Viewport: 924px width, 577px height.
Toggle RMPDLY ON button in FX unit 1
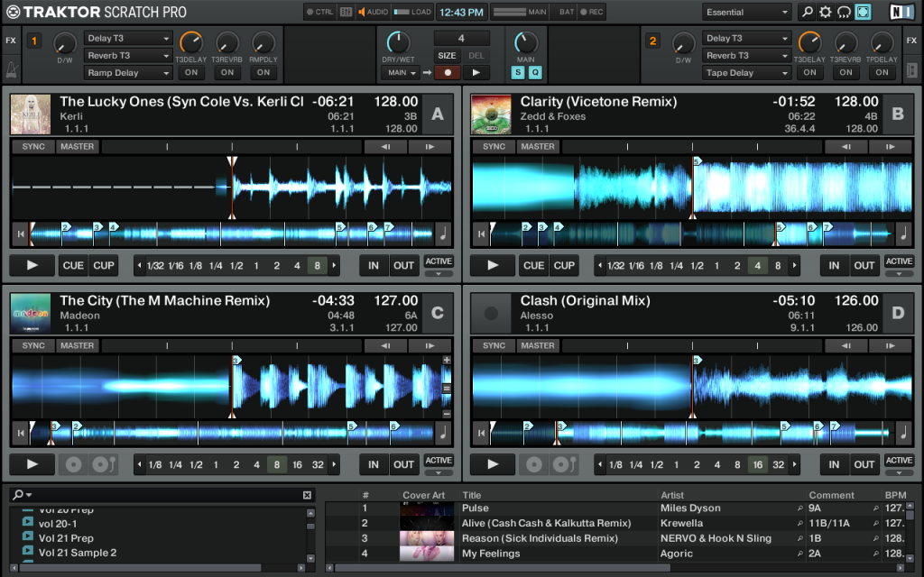pos(263,72)
